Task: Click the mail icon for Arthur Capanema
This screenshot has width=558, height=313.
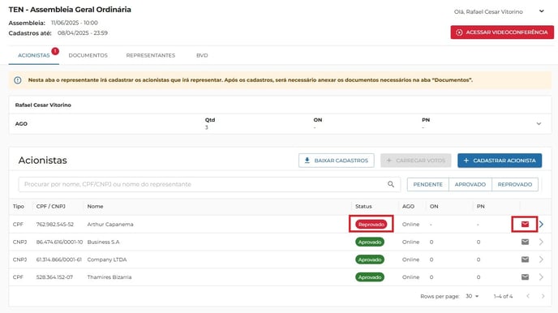Action: pyautogui.click(x=525, y=224)
